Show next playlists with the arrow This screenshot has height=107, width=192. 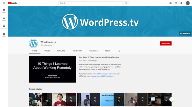[171, 100]
